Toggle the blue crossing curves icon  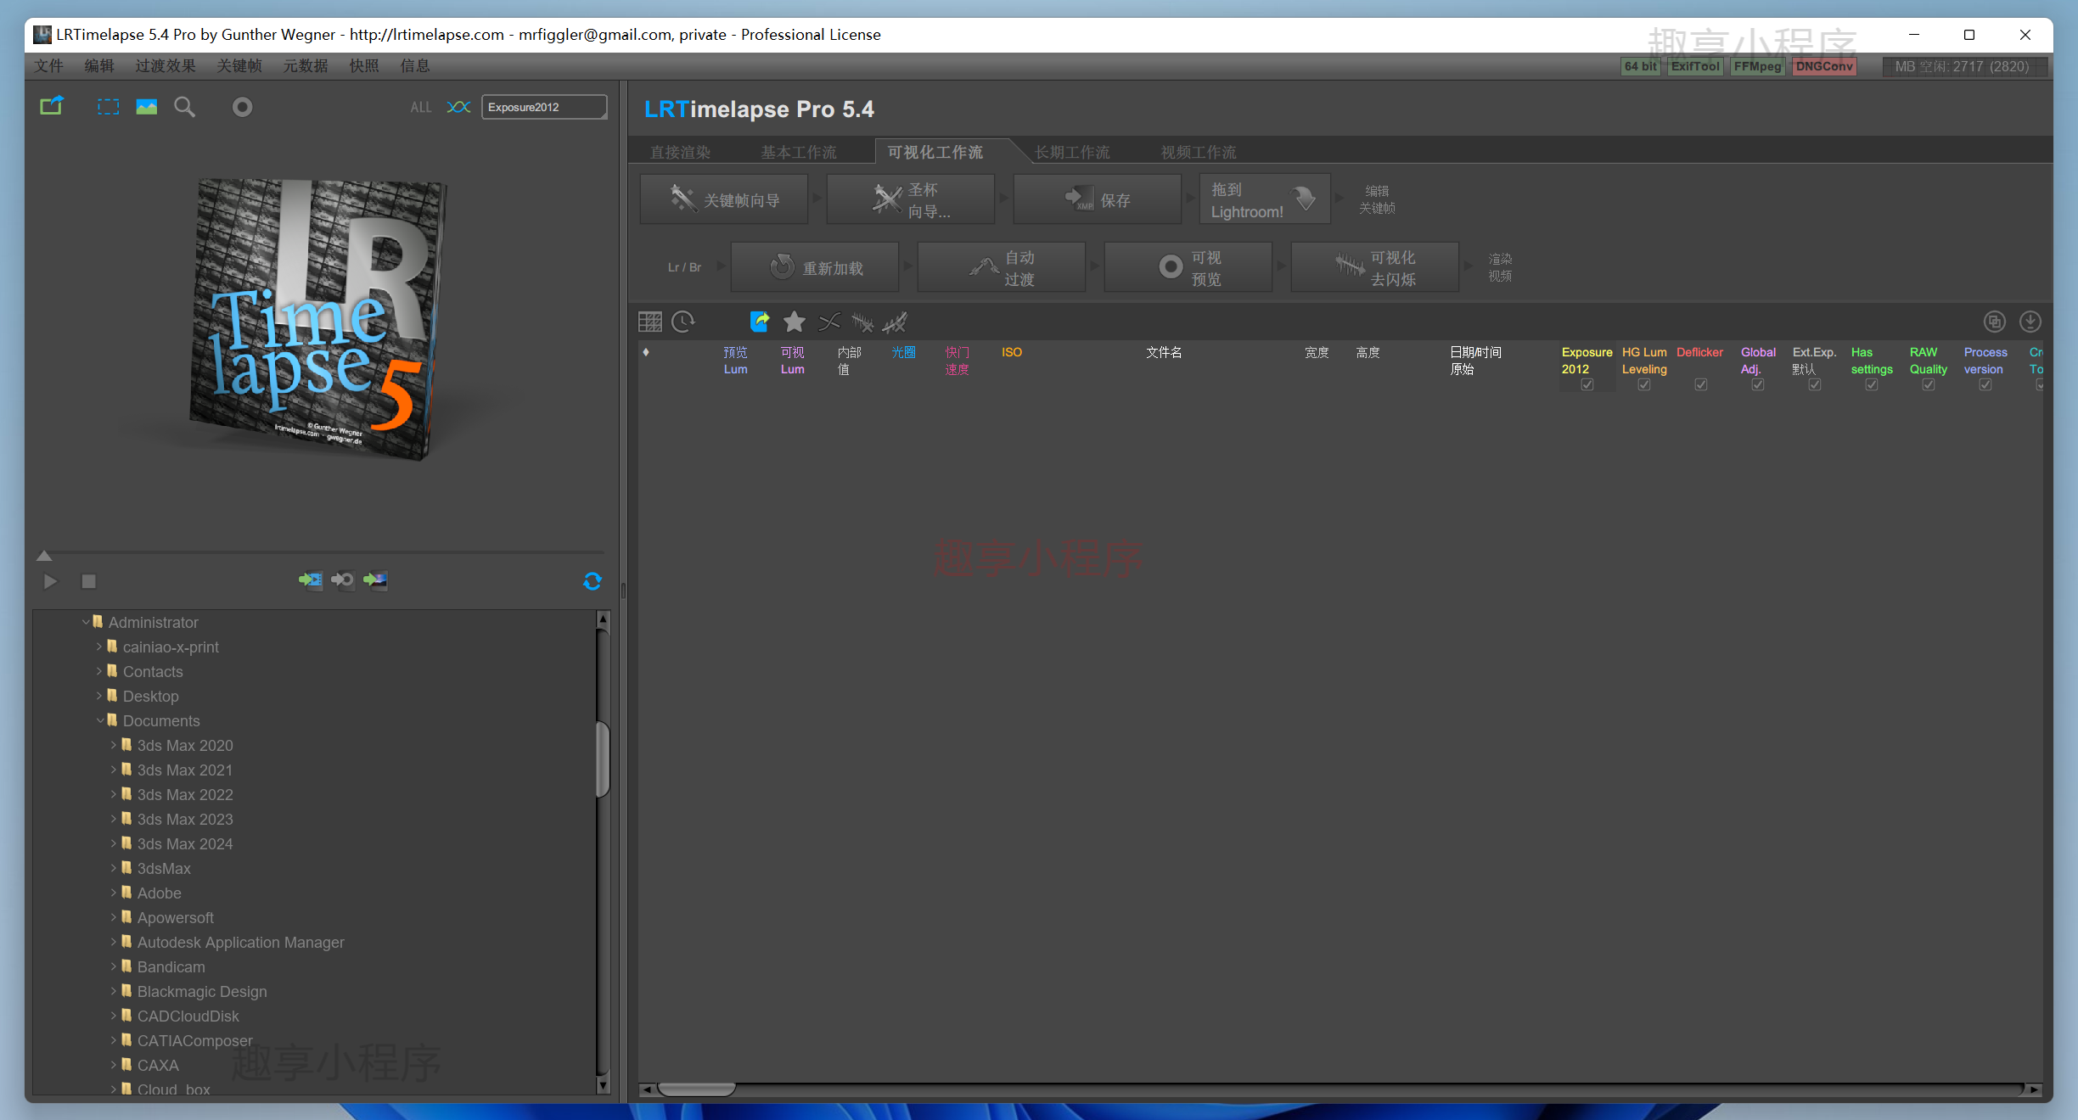(x=458, y=107)
